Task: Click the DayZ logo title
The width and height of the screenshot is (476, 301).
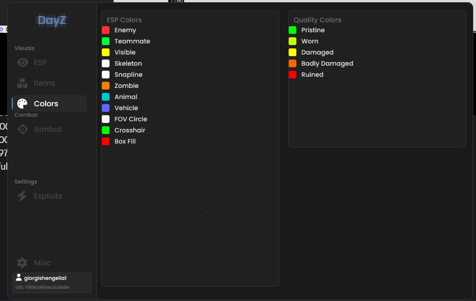Action: tap(52, 21)
